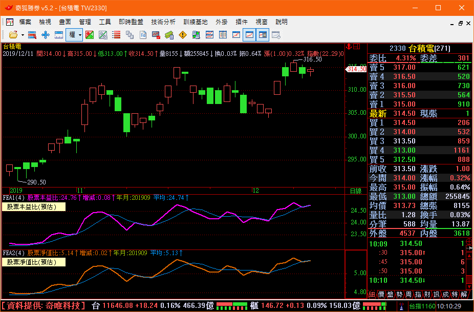
Task: Click the table grid window icon
Action: click(223, 35)
